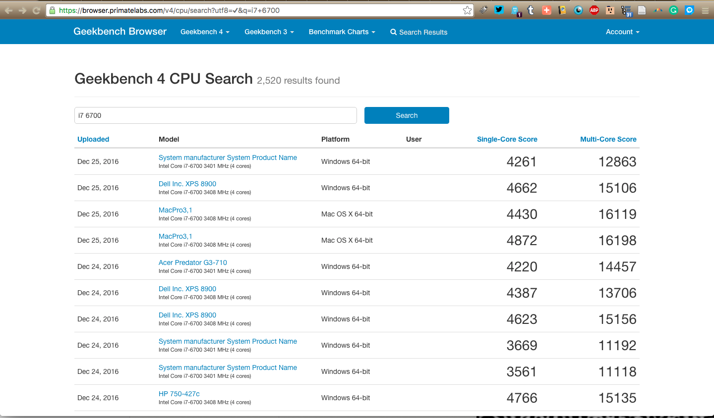Open the browser hamburger menu
The height and width of the screenshot is (418, 714).
click(705, 10)
